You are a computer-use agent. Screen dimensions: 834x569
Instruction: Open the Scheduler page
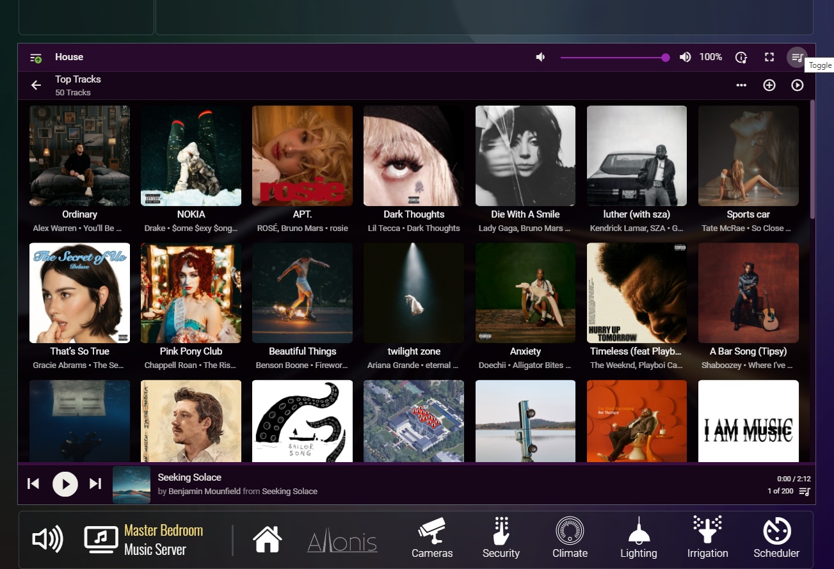pyautogui.click(x=776, y=538)
